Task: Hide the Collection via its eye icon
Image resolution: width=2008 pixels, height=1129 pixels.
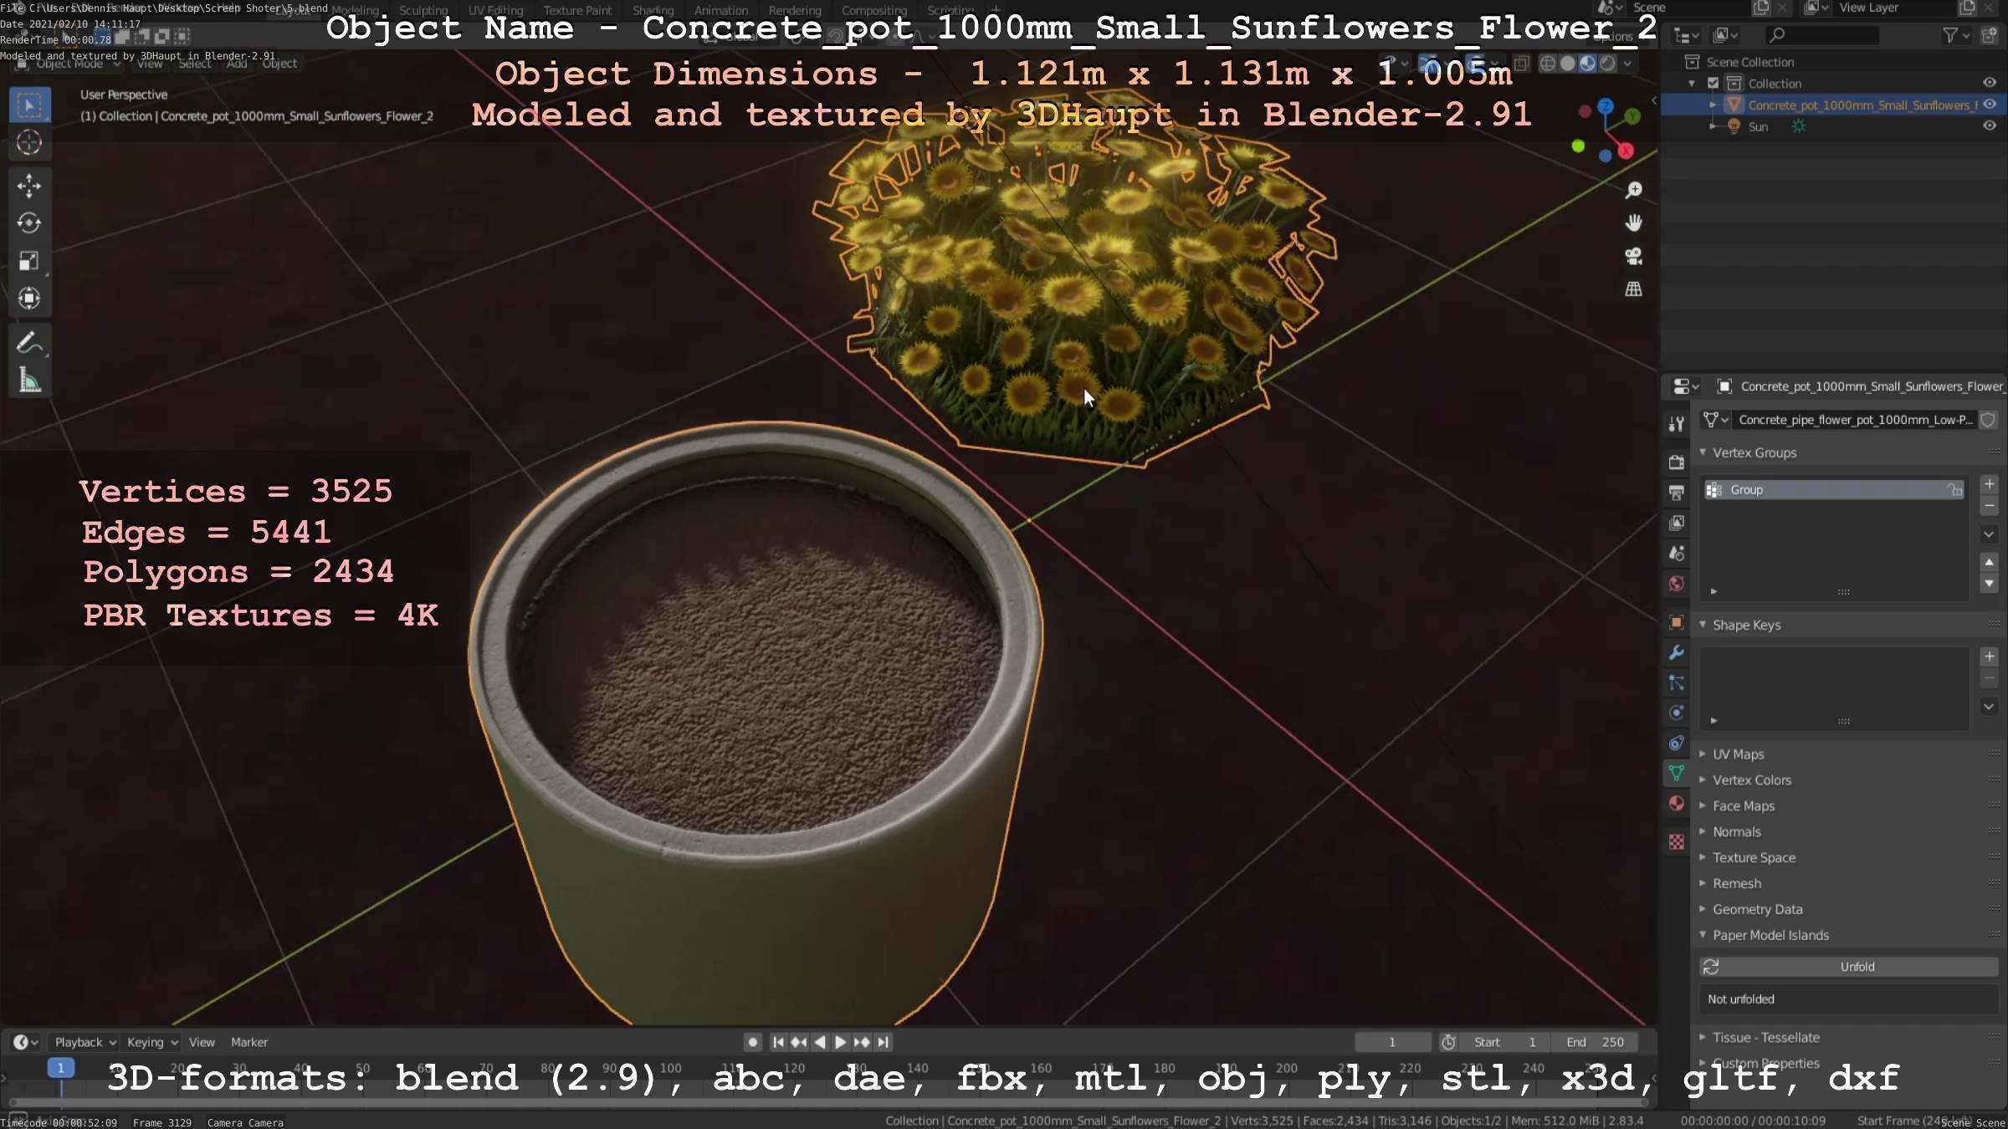Action: click(1990, 83)
